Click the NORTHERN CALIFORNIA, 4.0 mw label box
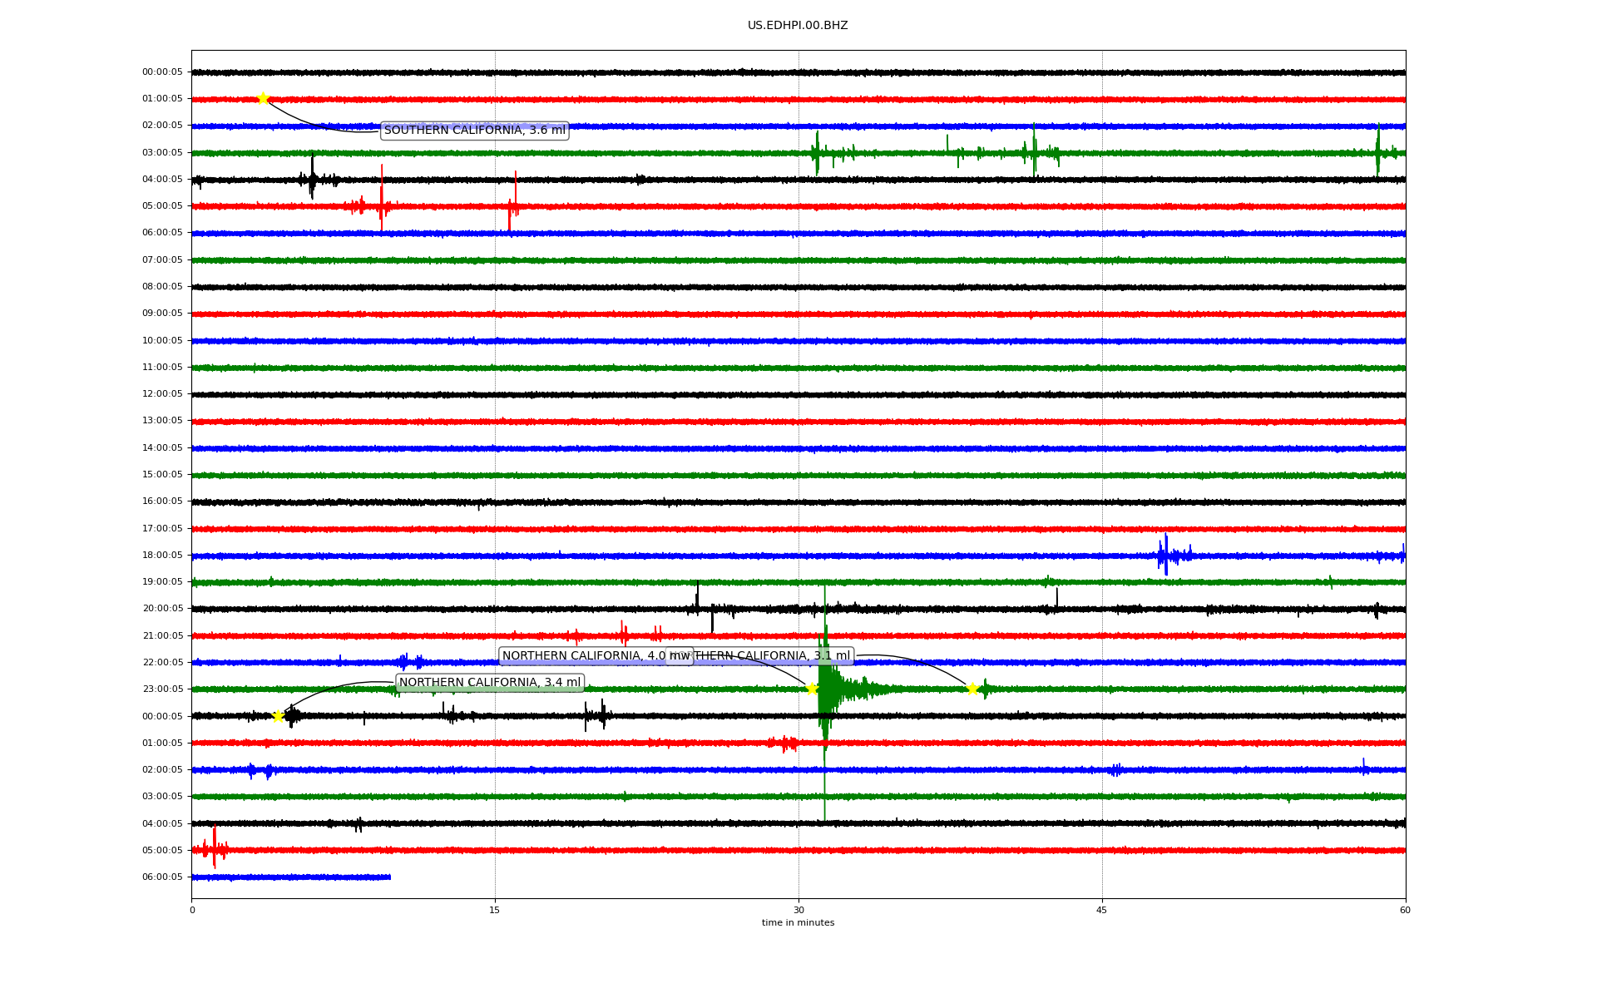1597x998 pixels. pos(582,656)
